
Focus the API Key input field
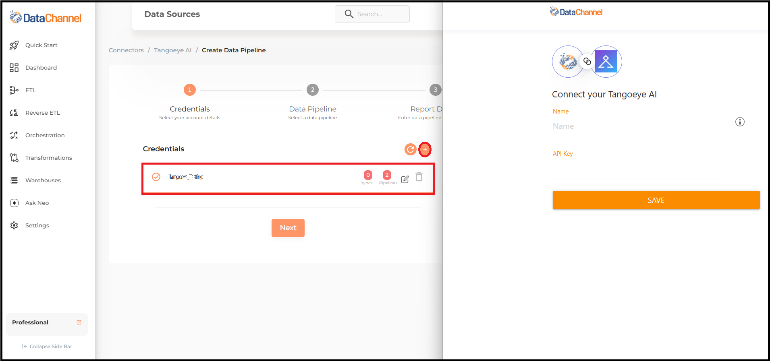click(638, 170)
